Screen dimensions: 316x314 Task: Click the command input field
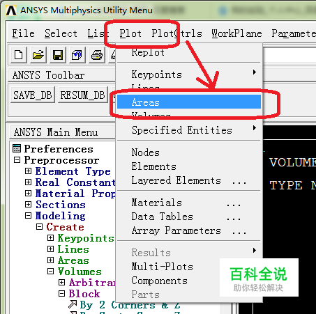[x=289, y=55]
